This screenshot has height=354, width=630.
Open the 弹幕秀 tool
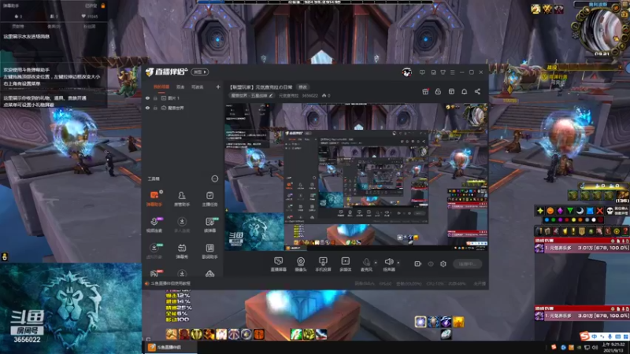coord(182,250)
